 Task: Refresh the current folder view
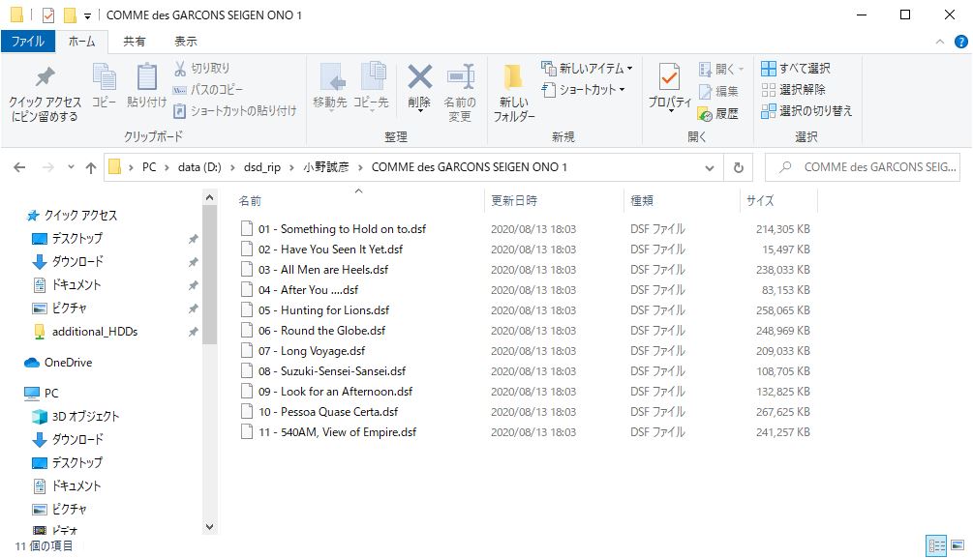[x=738, y=167]
